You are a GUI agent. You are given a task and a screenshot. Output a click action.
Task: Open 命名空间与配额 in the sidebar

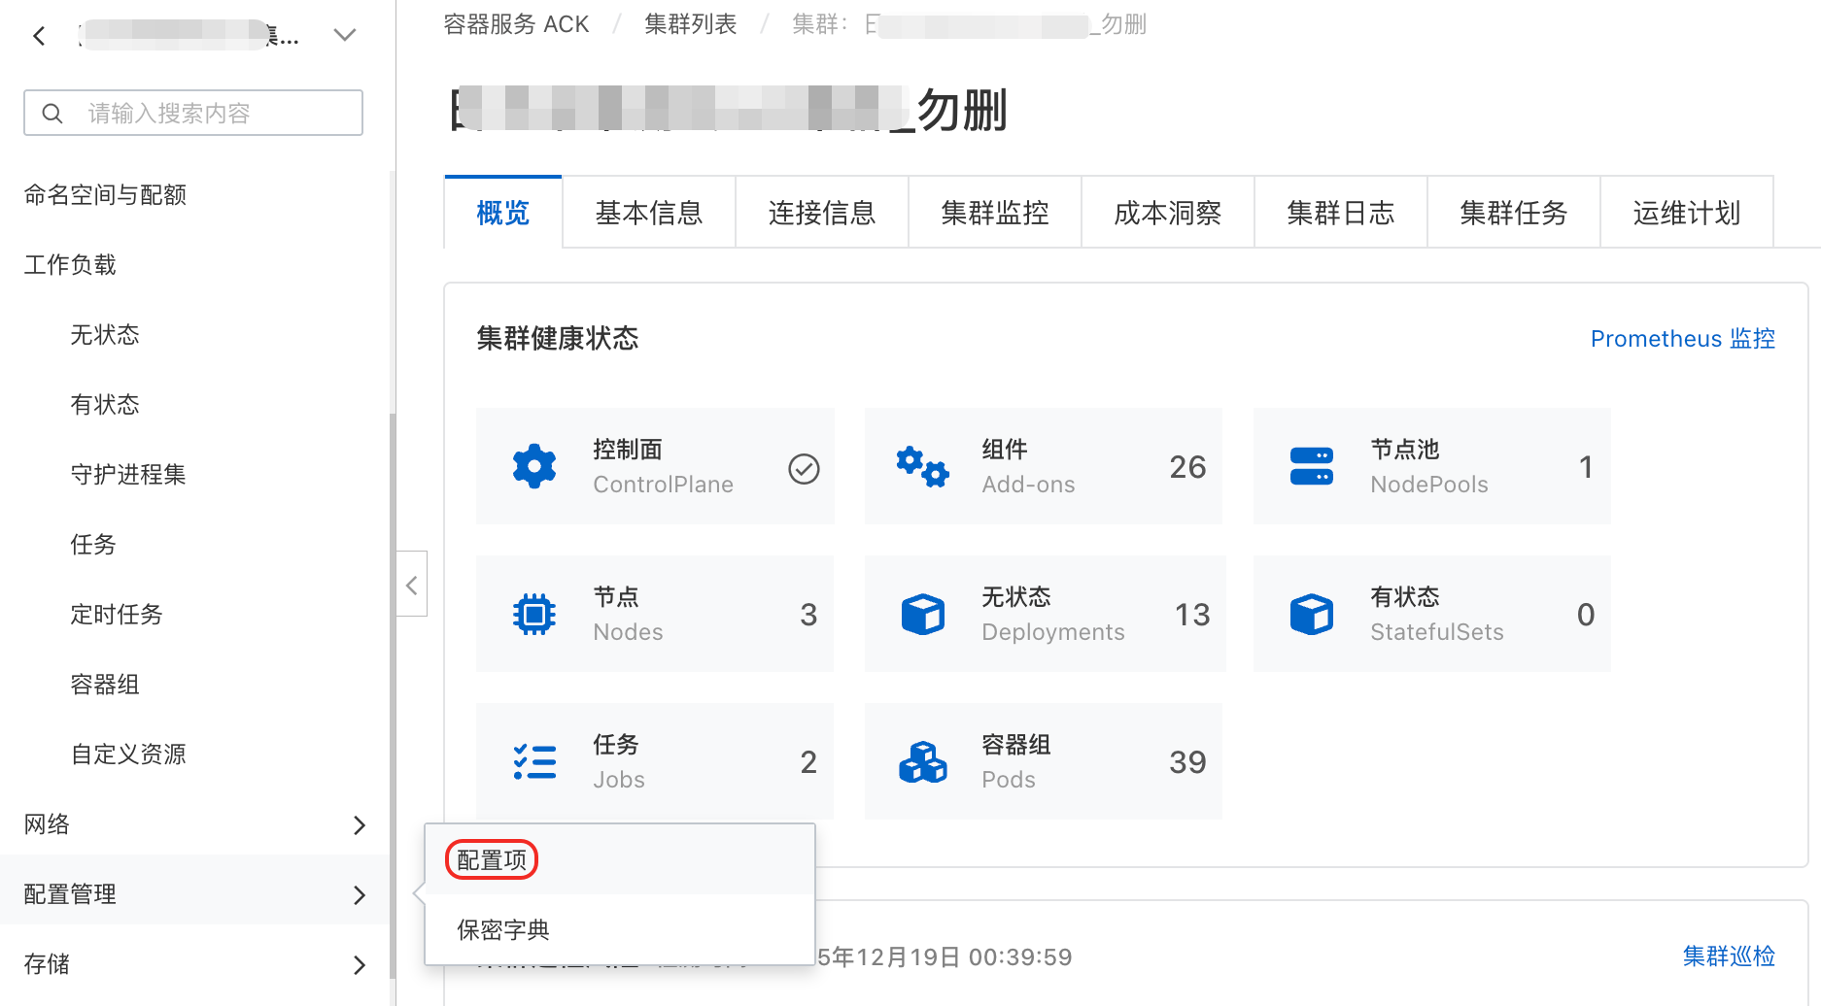(x=105, y=195)
